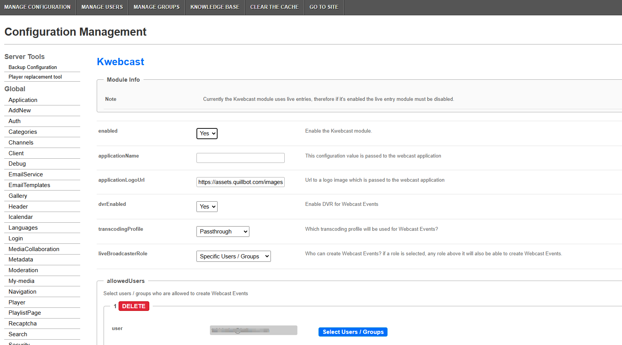Click the 'Enable DVR for Webcast Events' description
Screen dimensions: 622x345
(x=342, y=204)
